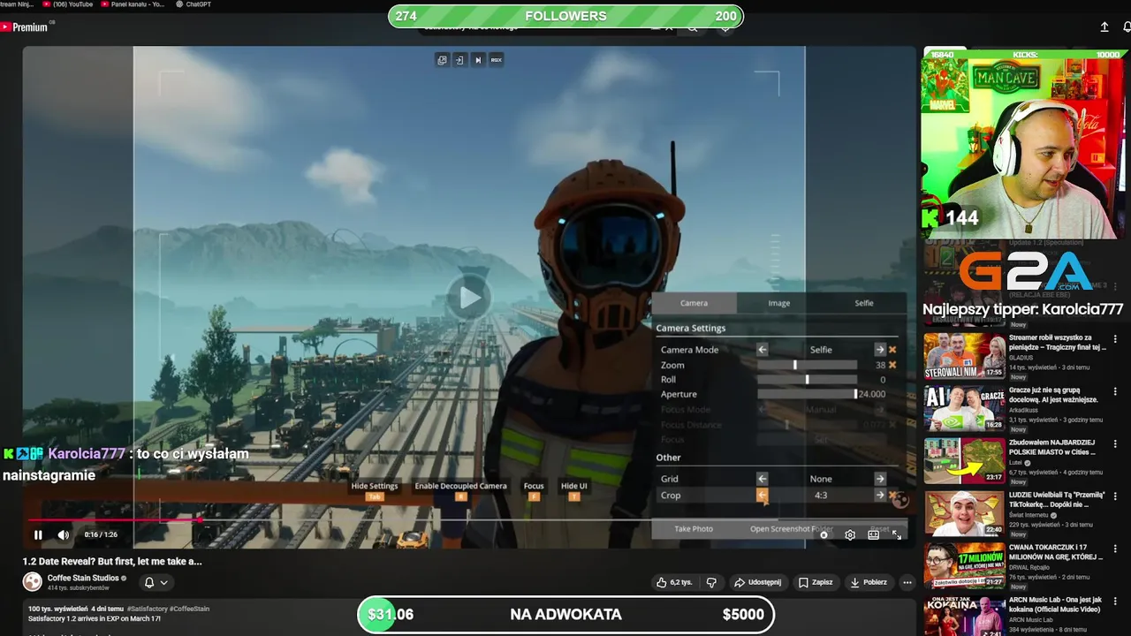Adjust the Zoom slider

click(x=807, y=365)
